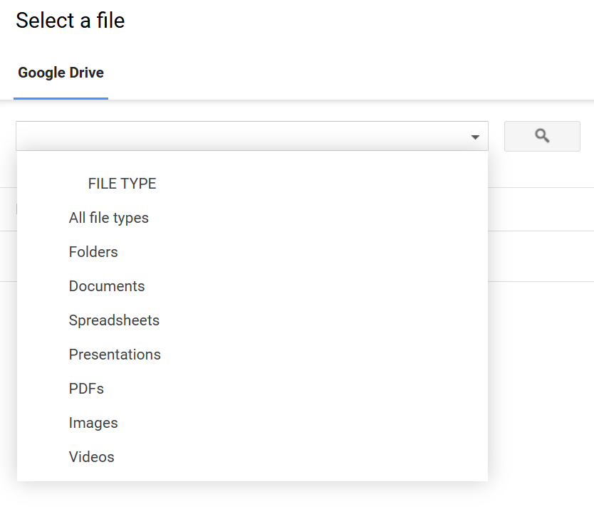Open the file type dropdown arrow
This screenshot has width=594, height=509.
click(474, 136)
